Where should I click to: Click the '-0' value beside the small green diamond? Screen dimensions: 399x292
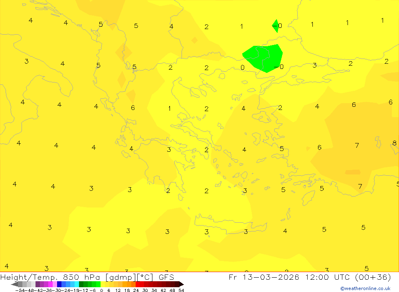pos(277,25)
